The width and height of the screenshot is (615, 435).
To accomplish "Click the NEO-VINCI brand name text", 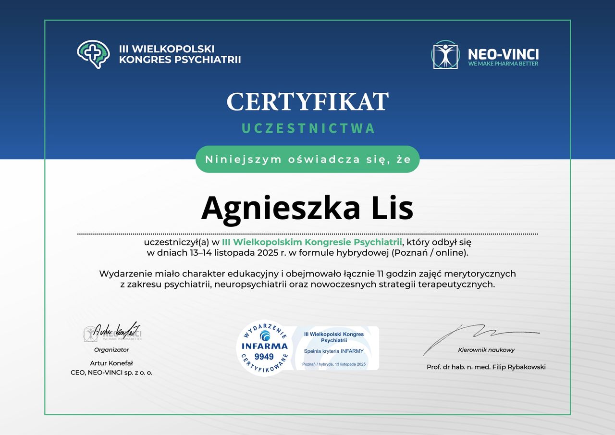I will coord(503,53).
